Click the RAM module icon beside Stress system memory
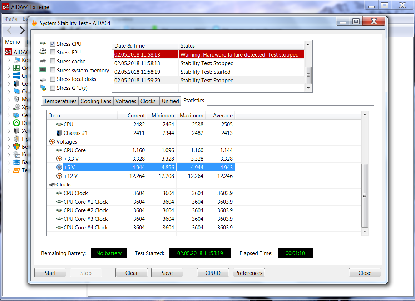 43,70
